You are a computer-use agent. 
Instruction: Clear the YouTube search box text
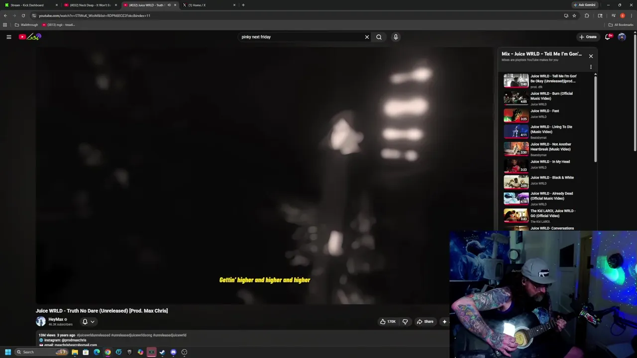[367, 37]
